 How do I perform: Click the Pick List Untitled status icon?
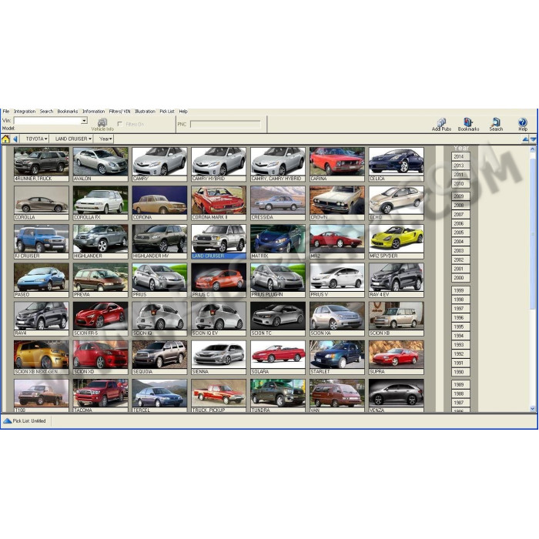[7, 420]
